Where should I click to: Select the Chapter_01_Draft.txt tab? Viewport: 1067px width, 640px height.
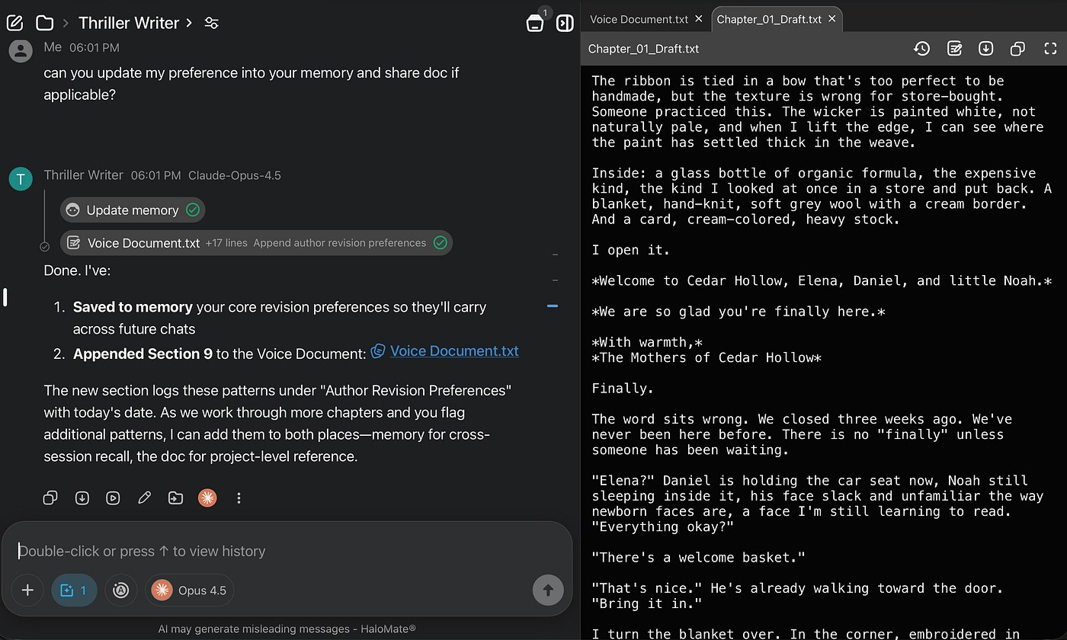click(x=769, y=19)
